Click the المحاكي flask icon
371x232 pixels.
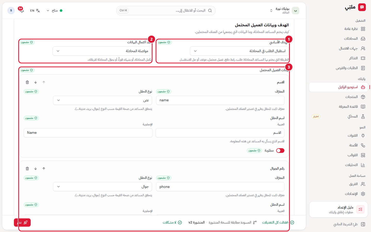coord(363,117)
